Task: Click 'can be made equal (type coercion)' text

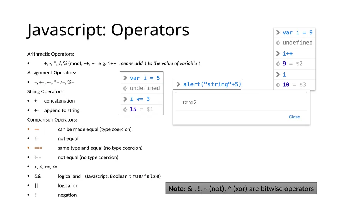Action: (94, 129)
